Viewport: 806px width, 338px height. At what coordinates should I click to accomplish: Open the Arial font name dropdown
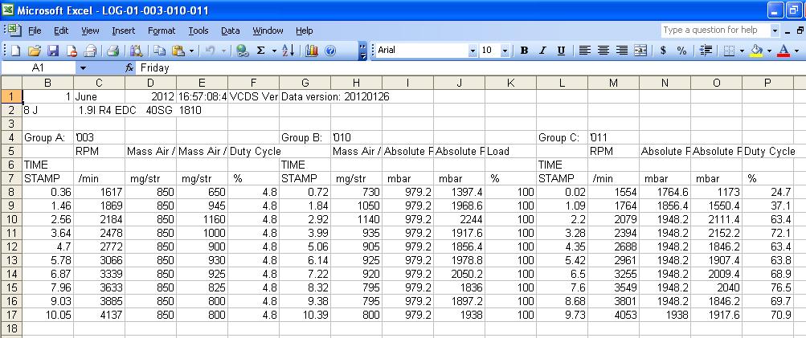point(473,51)
